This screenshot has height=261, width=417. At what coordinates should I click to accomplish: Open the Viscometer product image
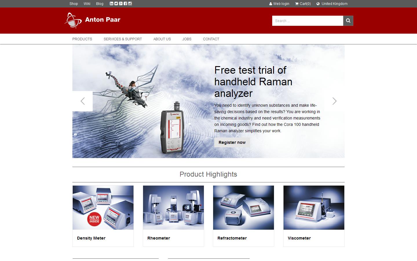(x=314, y=208)
